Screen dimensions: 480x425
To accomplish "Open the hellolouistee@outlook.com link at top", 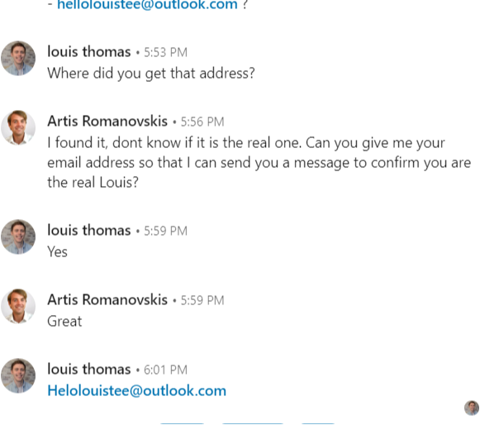I will point(147,4).
